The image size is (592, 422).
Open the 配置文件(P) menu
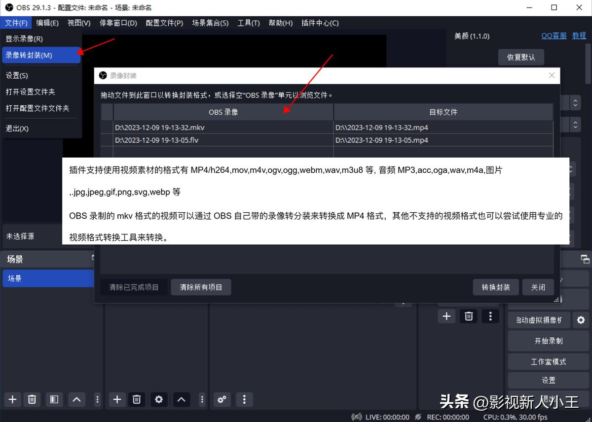point(164,23)
